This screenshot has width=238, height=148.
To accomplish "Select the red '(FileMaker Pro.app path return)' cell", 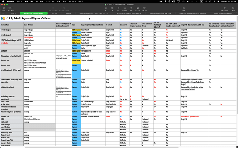I will point(195,117).
